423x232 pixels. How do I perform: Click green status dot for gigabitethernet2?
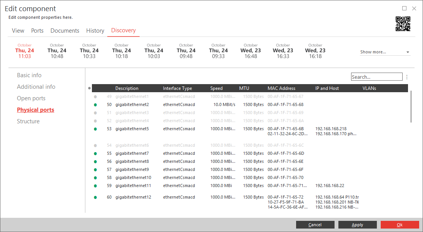(95, 105)
